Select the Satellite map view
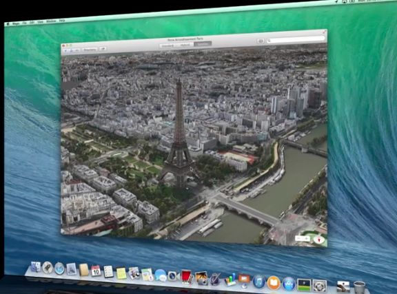Viewport: 397px width, 294px height. click(203, 44)
